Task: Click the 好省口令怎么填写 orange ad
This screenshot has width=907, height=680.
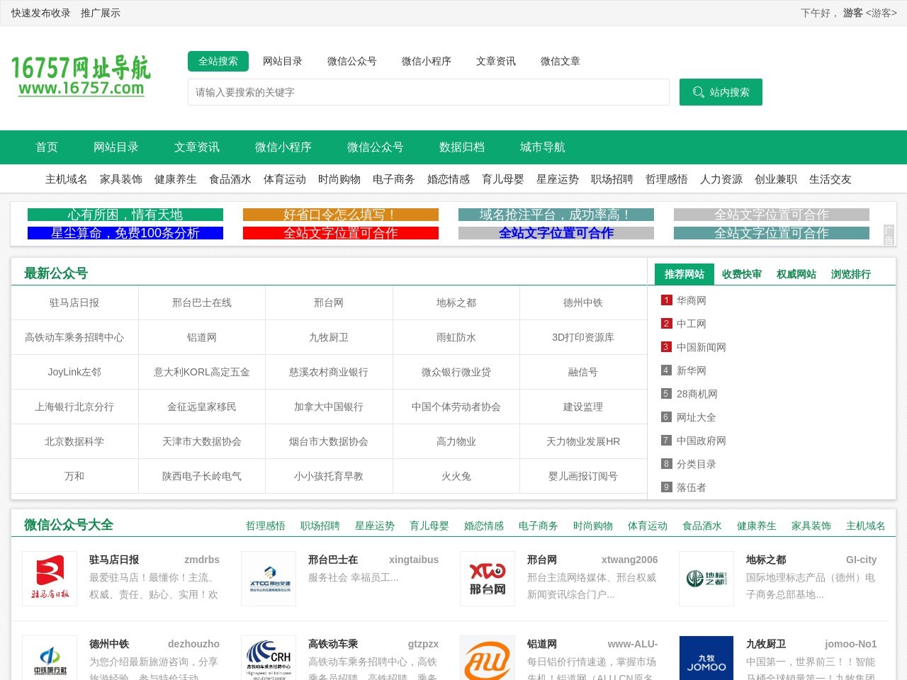Action: (341, 215)
